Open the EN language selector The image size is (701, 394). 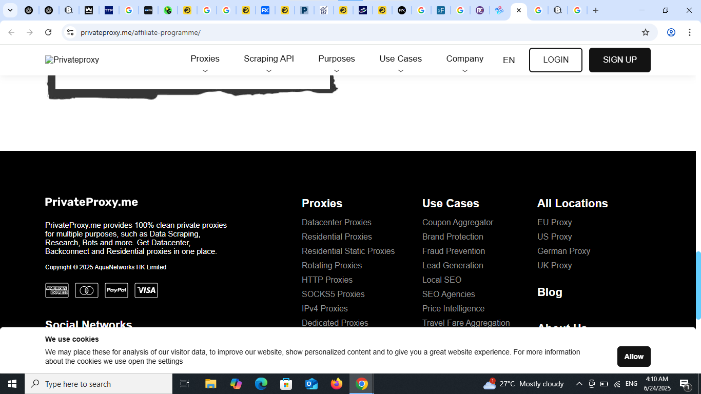509,60
